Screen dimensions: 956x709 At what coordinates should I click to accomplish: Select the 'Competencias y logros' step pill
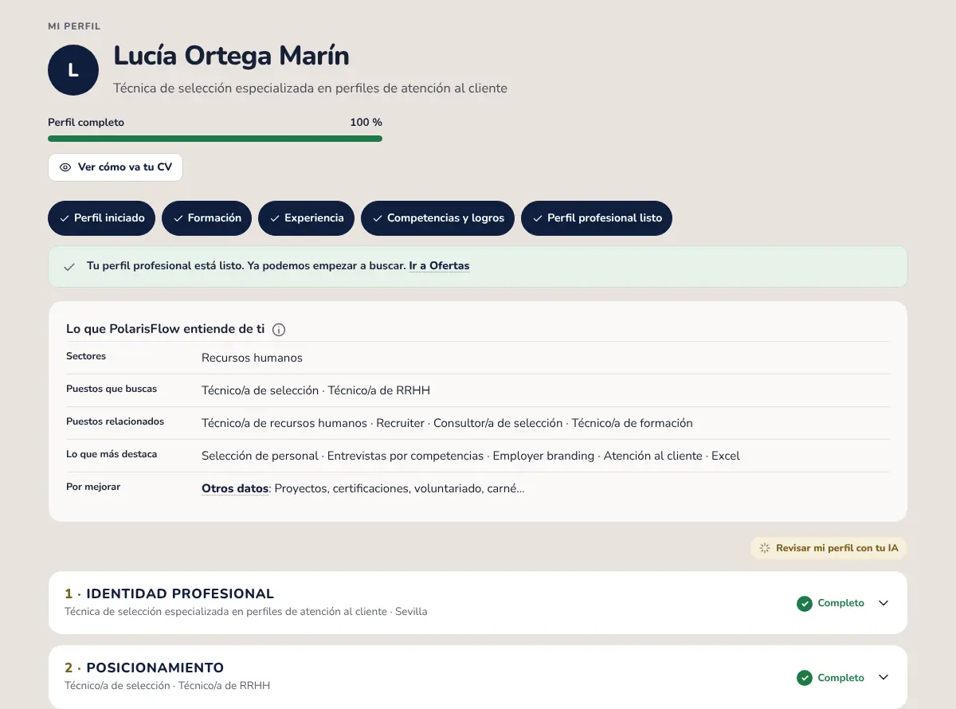coord(437,218)
